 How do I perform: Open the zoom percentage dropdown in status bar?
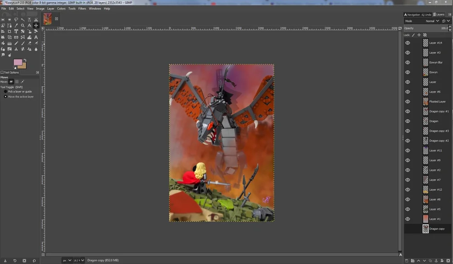pos(82,260)
